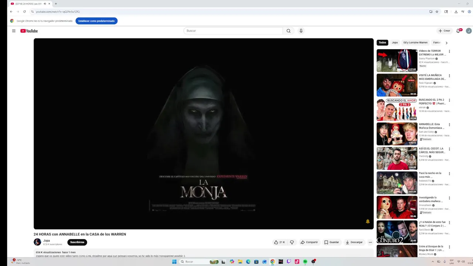The width and height of the screenshot is (473, 266).
Task: Select the Ed y Lorraine Warren chip
Action: coord(415,42)
